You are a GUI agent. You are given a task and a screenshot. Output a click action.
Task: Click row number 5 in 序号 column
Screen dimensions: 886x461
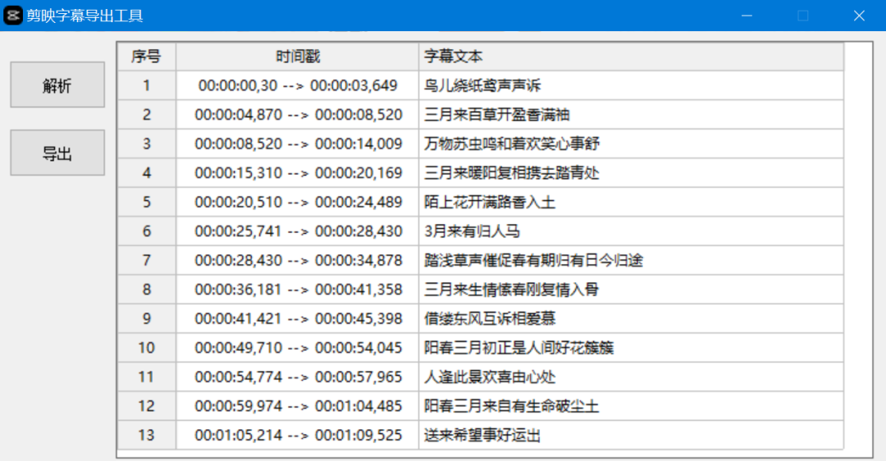146,203
